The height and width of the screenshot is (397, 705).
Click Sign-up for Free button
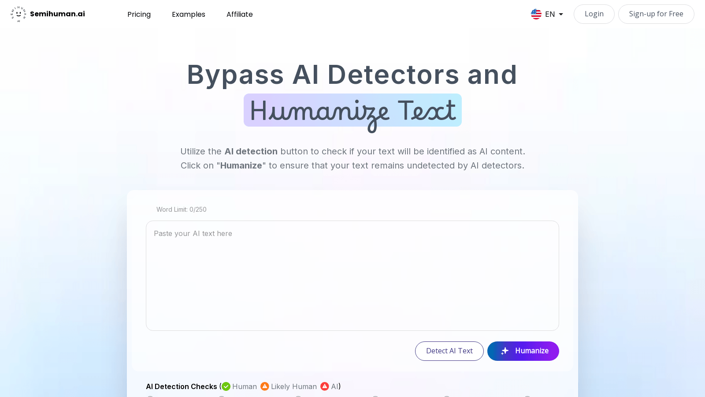pyautogui.click(x=656, y=14)
